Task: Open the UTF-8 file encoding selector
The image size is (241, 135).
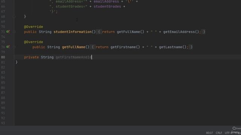Action: point(229,133)
